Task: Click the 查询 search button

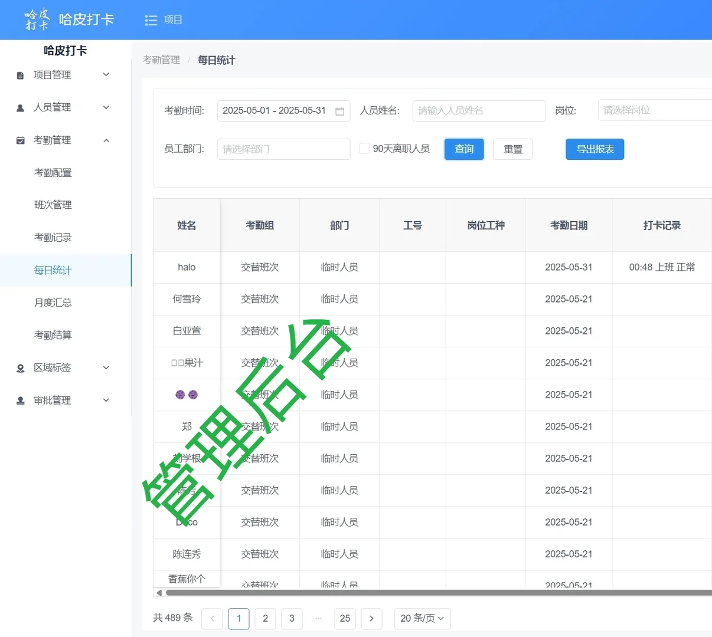Action: tap(464, 149)
